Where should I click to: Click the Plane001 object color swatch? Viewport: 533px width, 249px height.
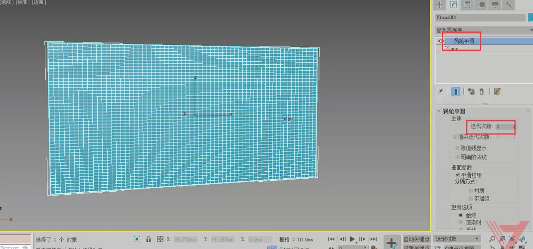(x=531, y=17)
